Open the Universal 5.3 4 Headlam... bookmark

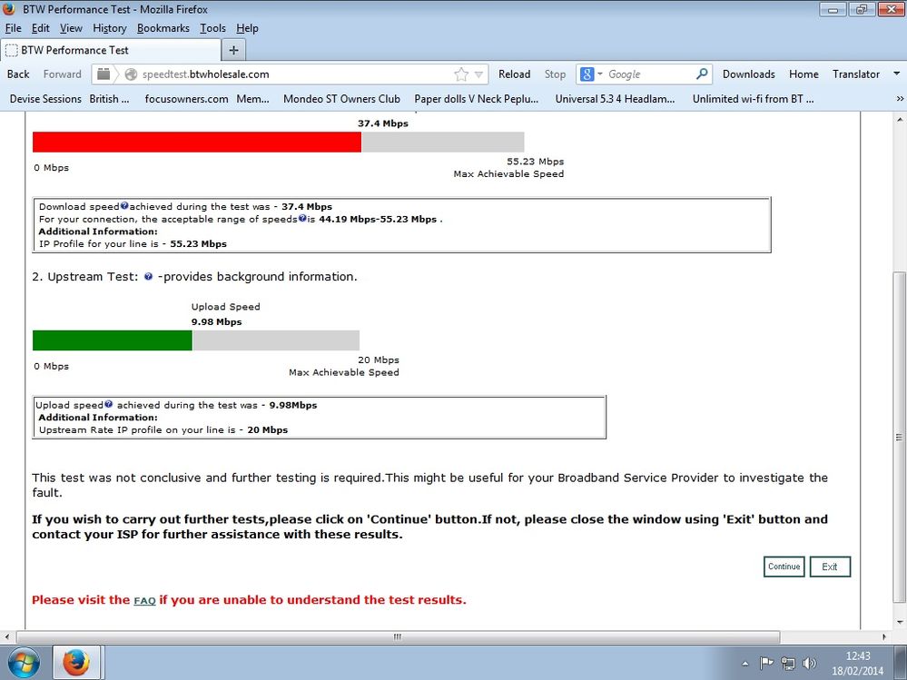(615, 99)
